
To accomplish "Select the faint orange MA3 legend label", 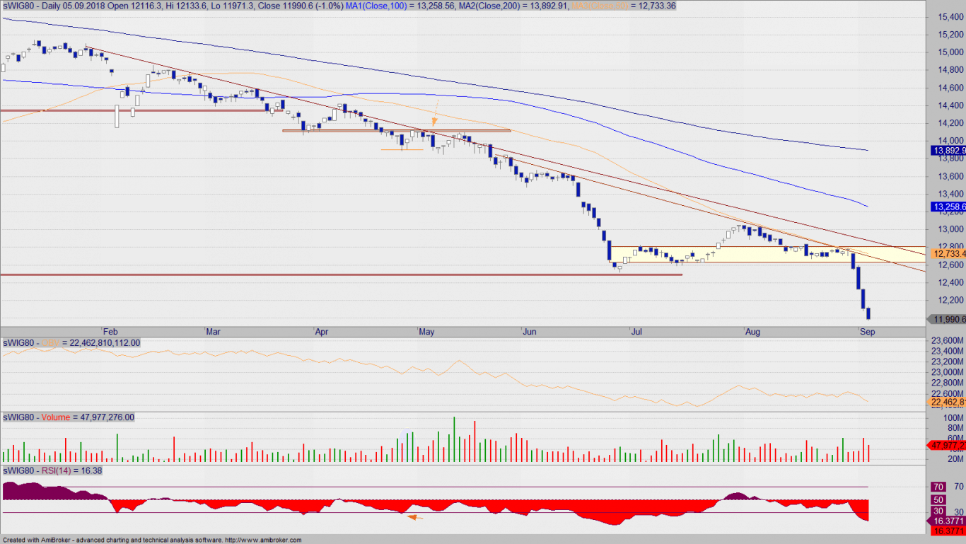I will [x=602, y=6].
